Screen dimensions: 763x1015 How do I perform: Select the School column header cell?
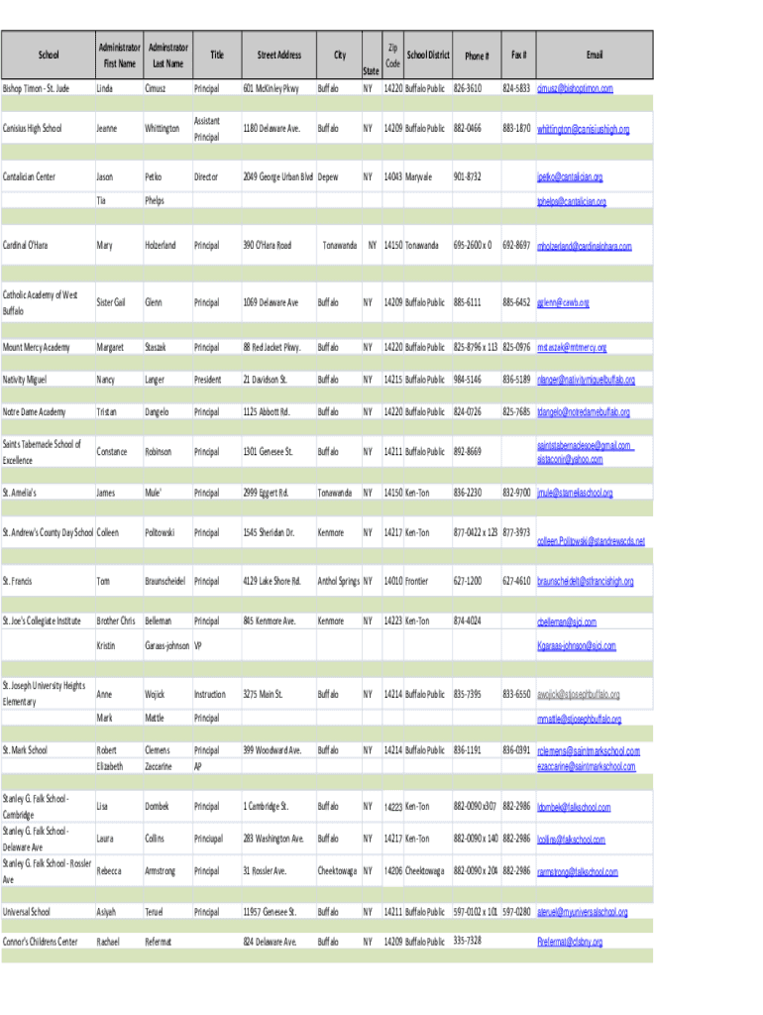pyautogui.click(x=47, y=56)
